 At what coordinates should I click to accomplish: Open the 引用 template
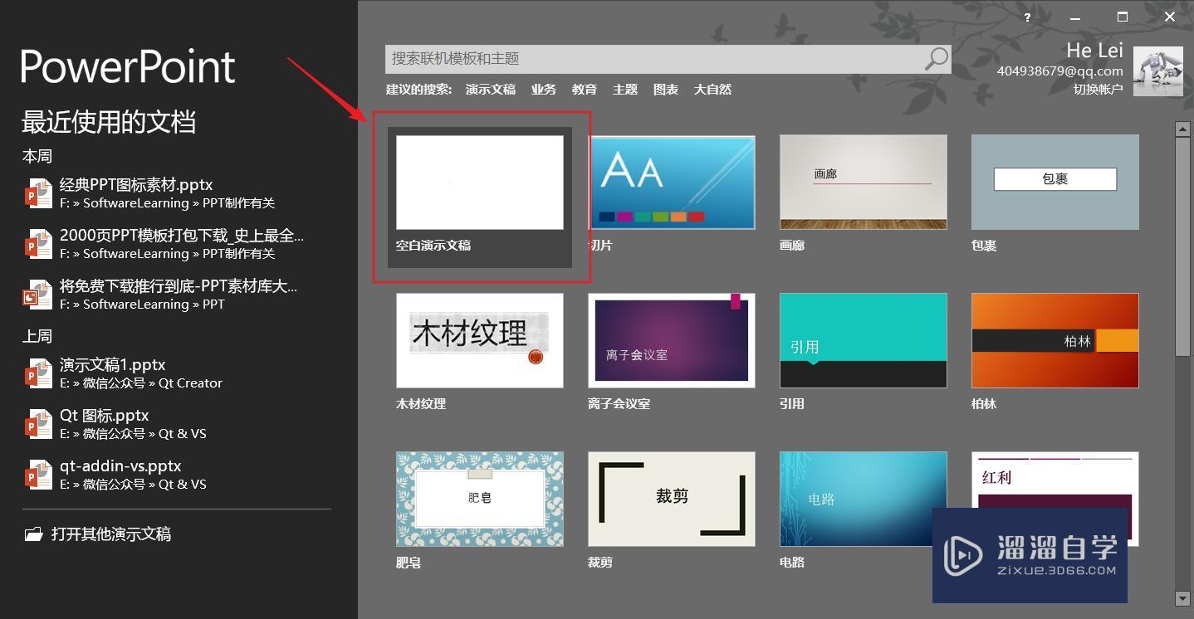863,340
